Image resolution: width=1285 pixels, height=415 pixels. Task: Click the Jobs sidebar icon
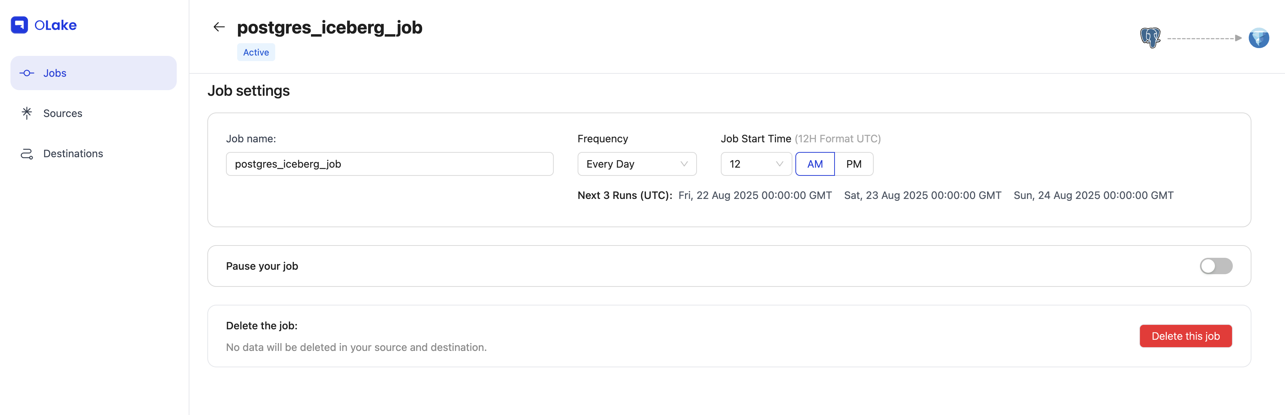click(27, 73)
